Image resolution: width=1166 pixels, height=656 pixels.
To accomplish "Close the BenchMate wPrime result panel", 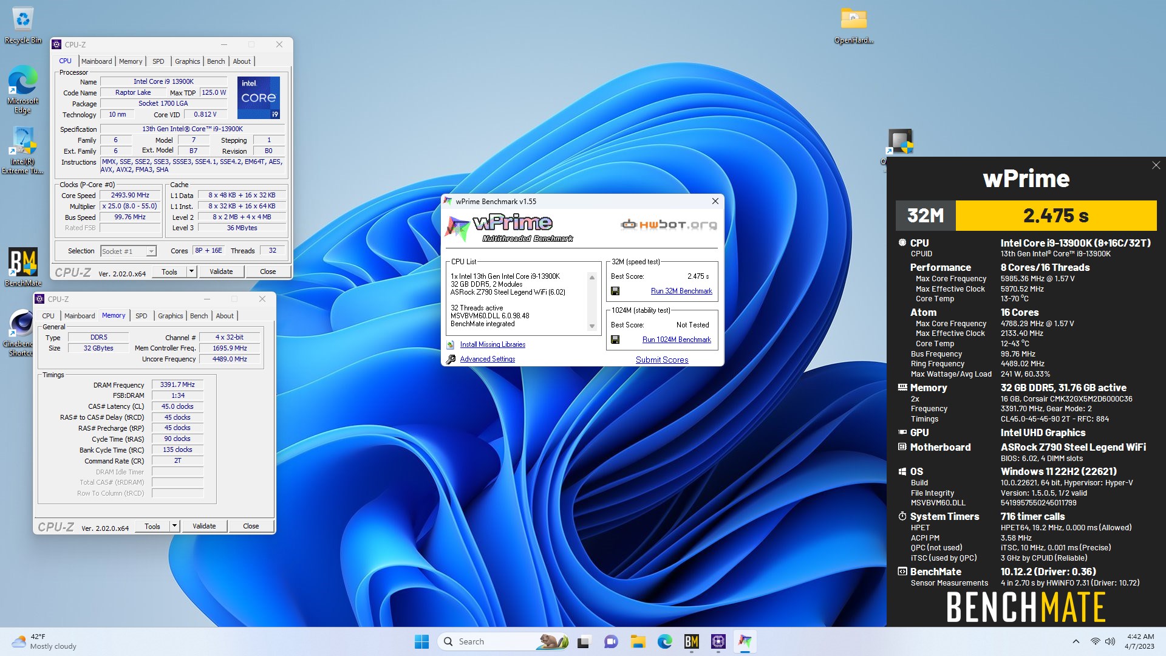I will [1156, 165].
